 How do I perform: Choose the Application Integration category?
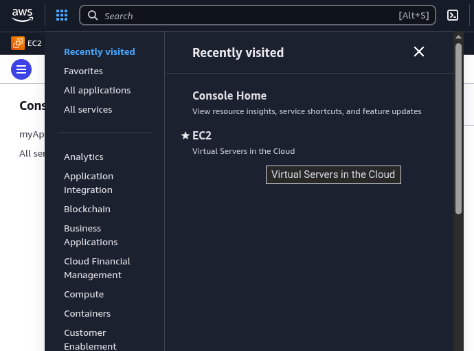click(89, 183)
